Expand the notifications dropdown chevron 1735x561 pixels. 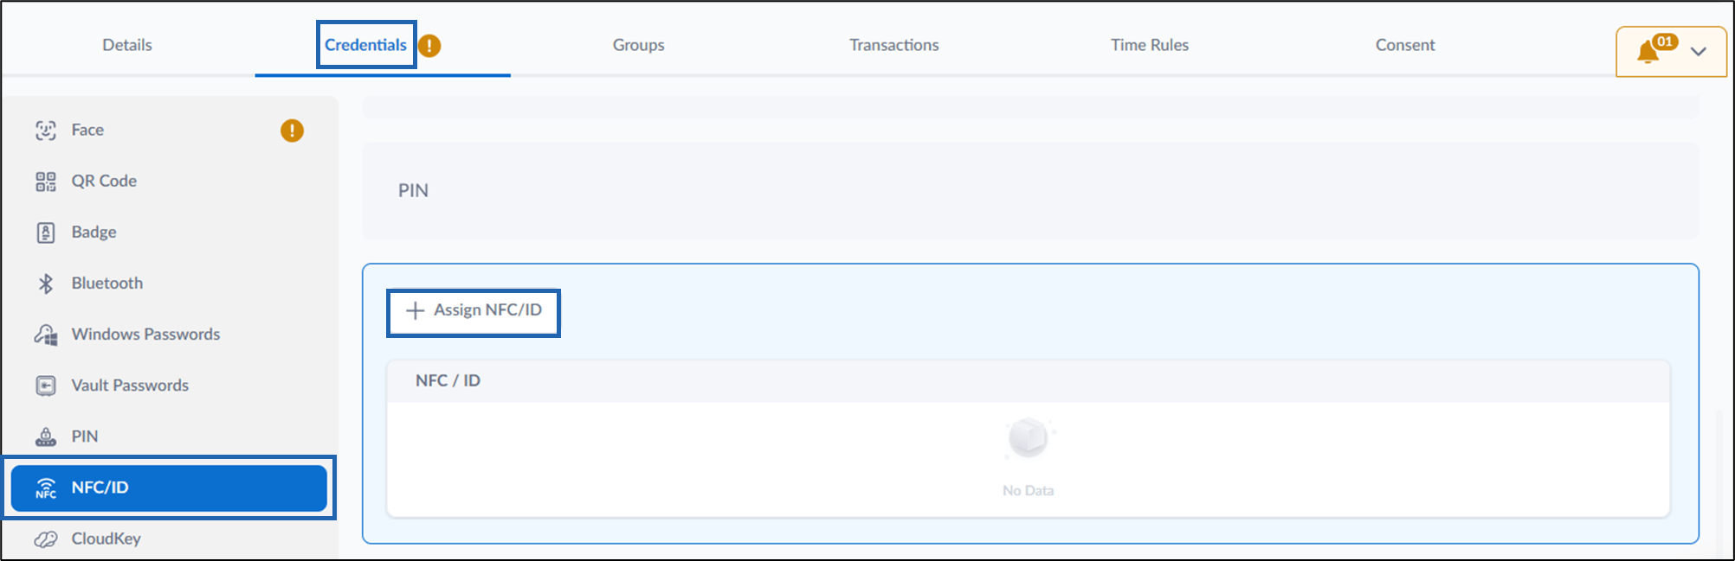tap(1698, 52)
